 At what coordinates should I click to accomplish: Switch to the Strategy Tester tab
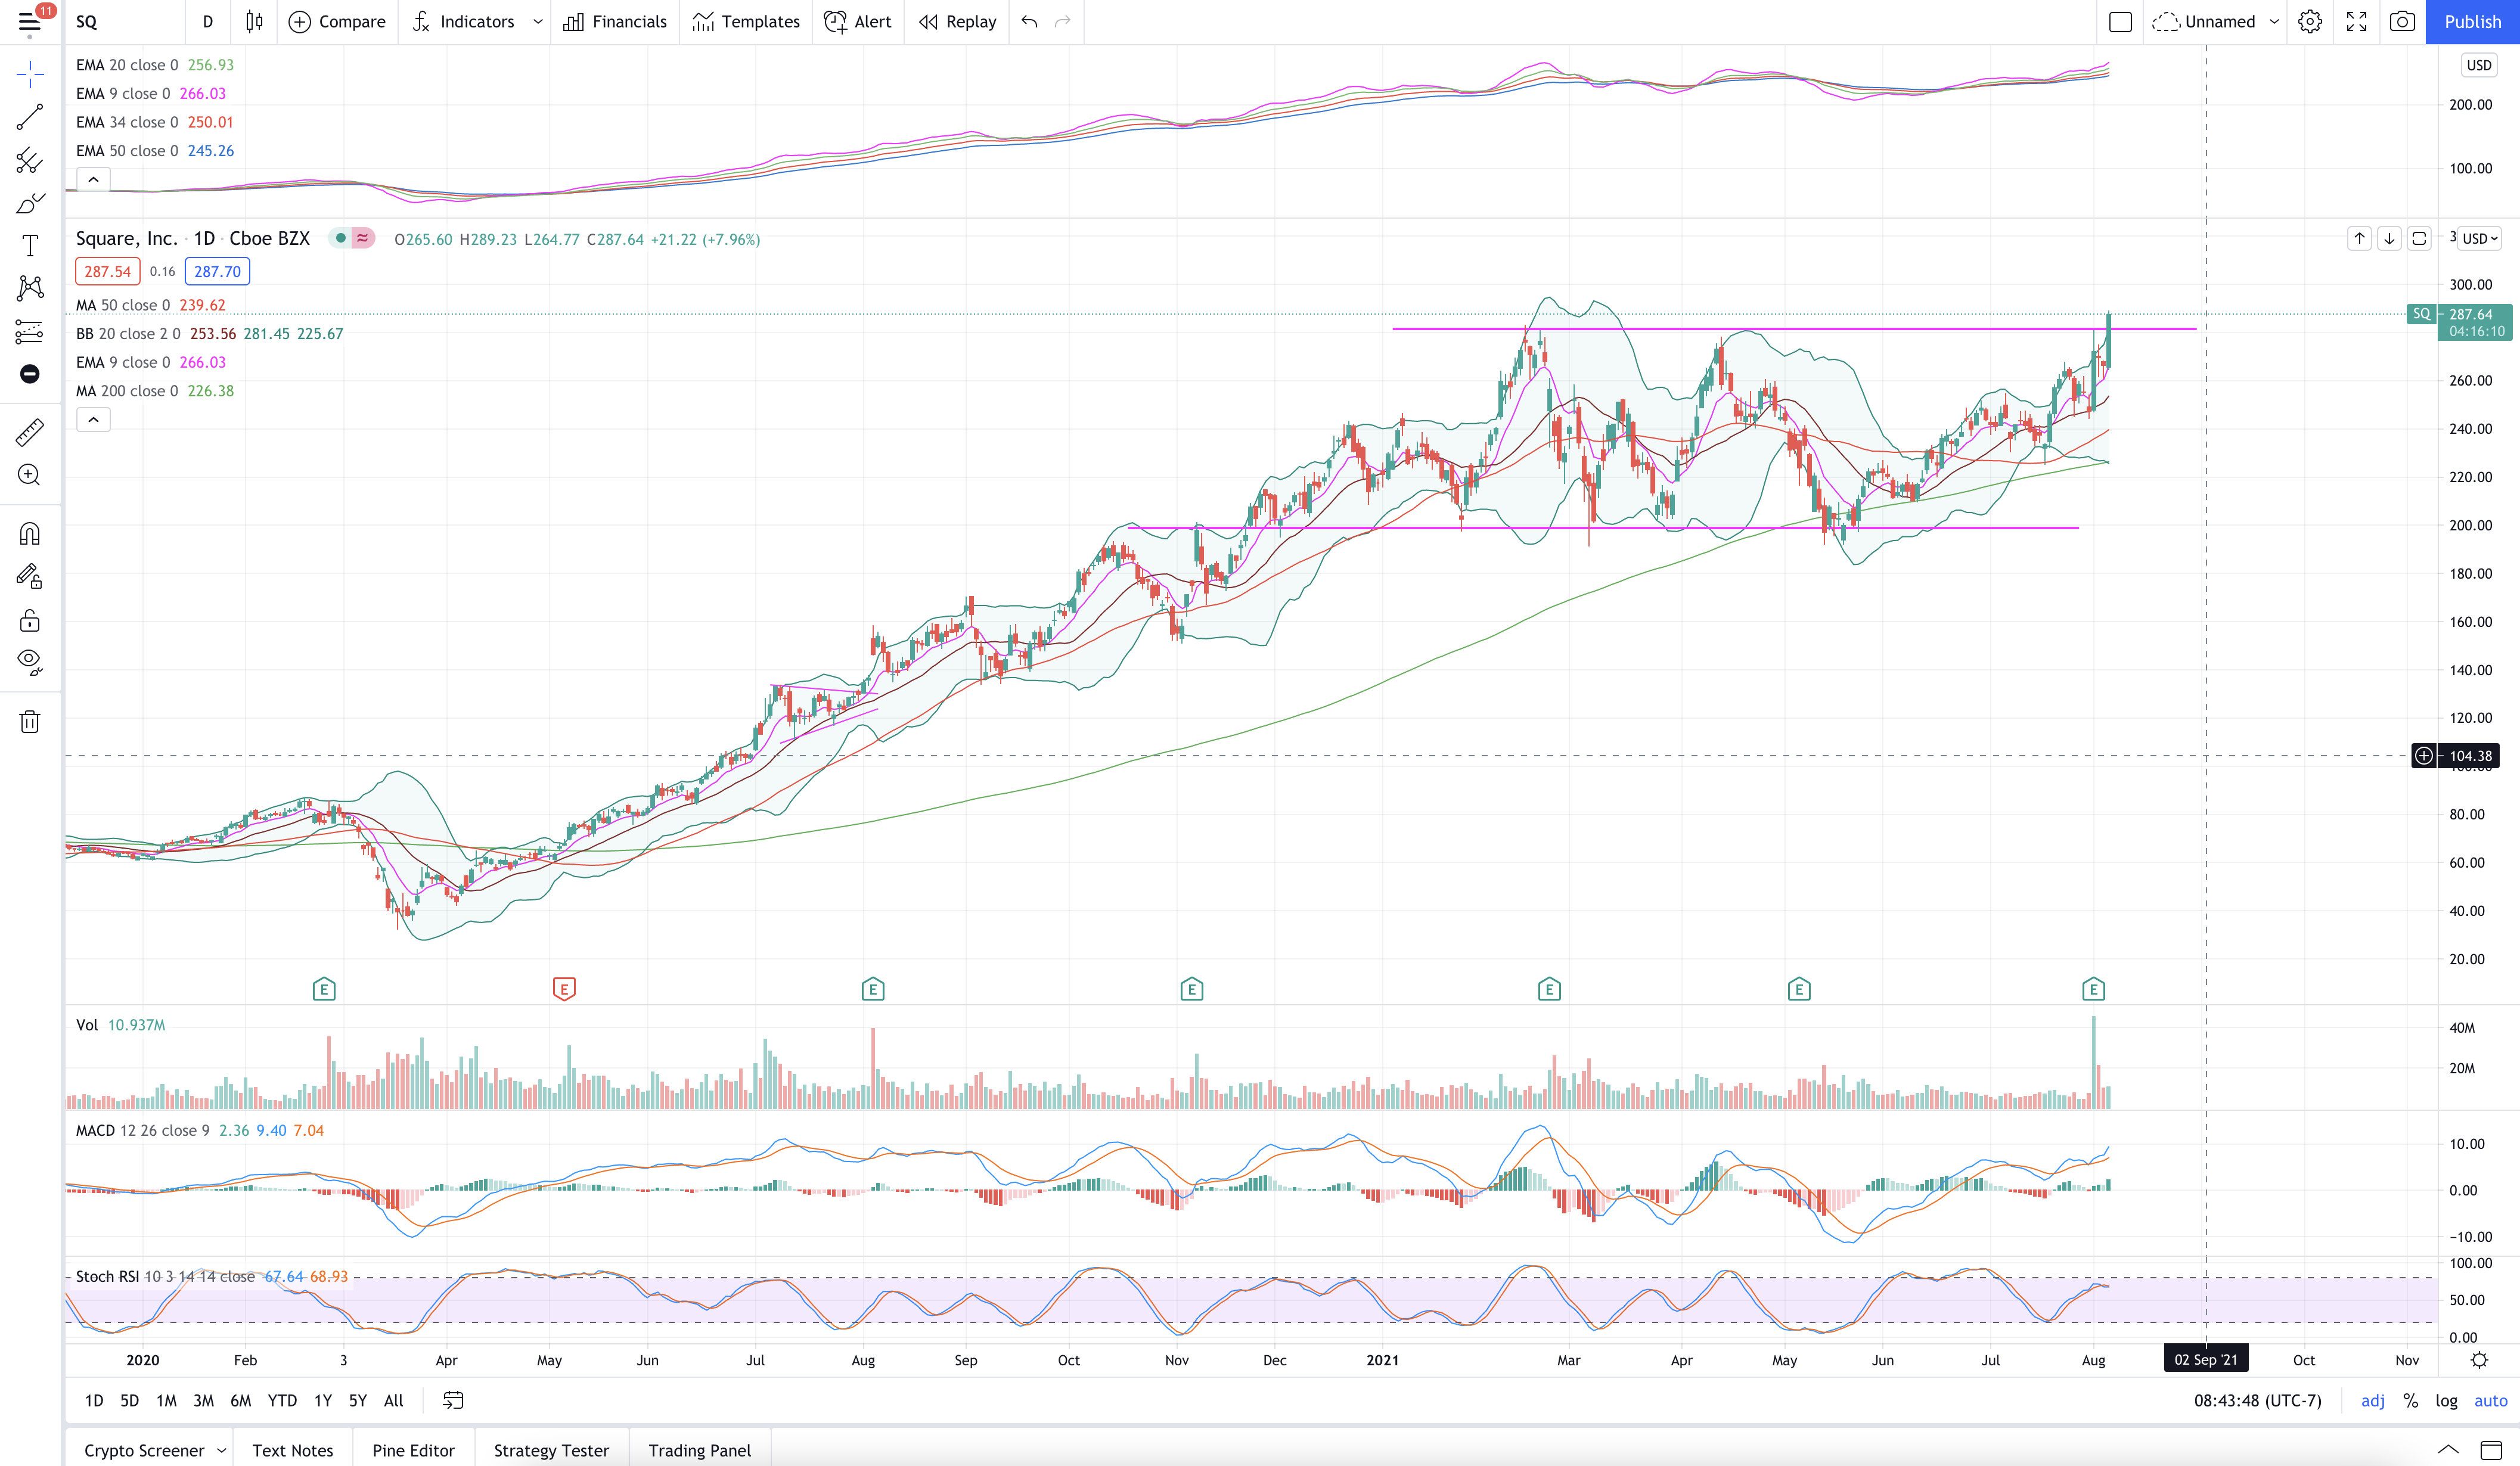tap(551, 1450)
